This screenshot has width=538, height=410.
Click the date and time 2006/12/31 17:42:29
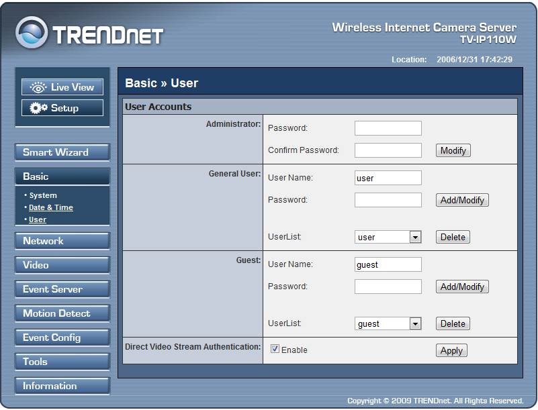tap(474, 59)
